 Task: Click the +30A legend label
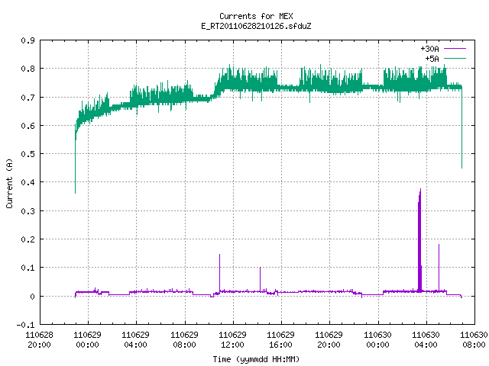[429, 49]
